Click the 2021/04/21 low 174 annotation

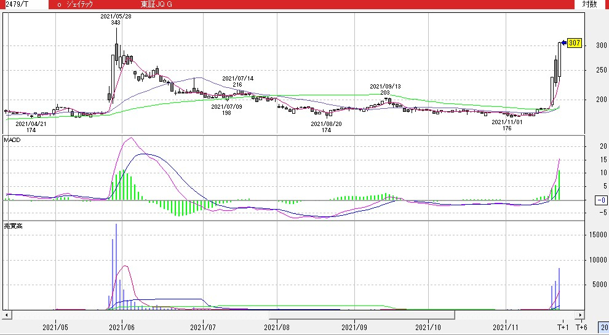point(31,127)
